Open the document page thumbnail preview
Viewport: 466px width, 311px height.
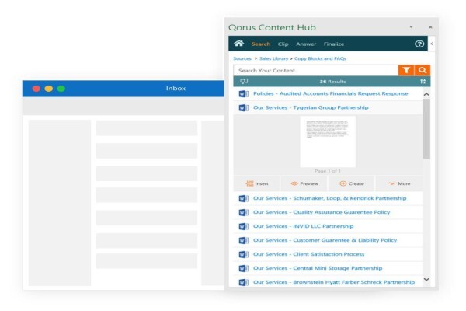[328, 142]
